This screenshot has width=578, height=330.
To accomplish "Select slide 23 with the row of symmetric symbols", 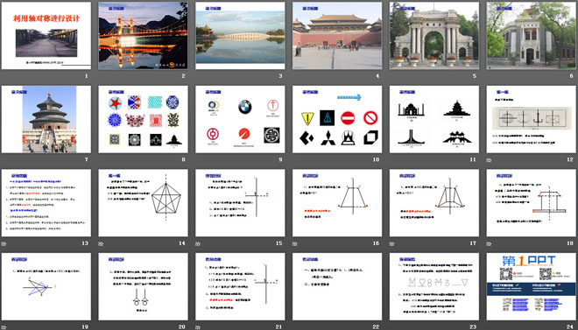I will tap(434, 286).
